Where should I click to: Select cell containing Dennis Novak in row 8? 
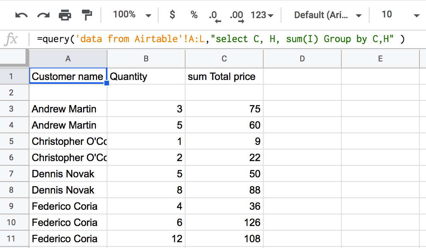[68, 190]
